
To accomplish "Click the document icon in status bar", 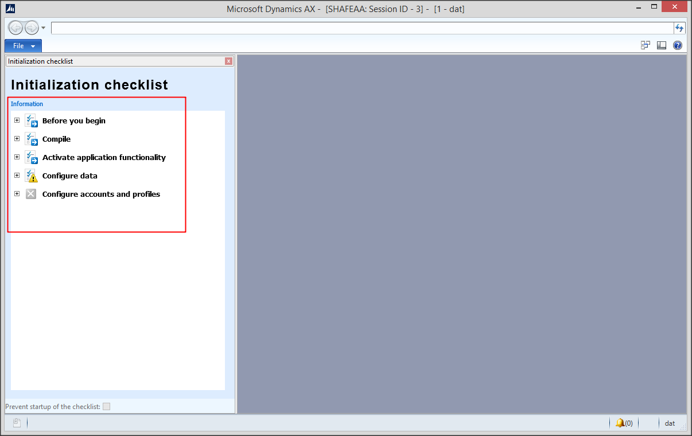I will pos(17,423).
